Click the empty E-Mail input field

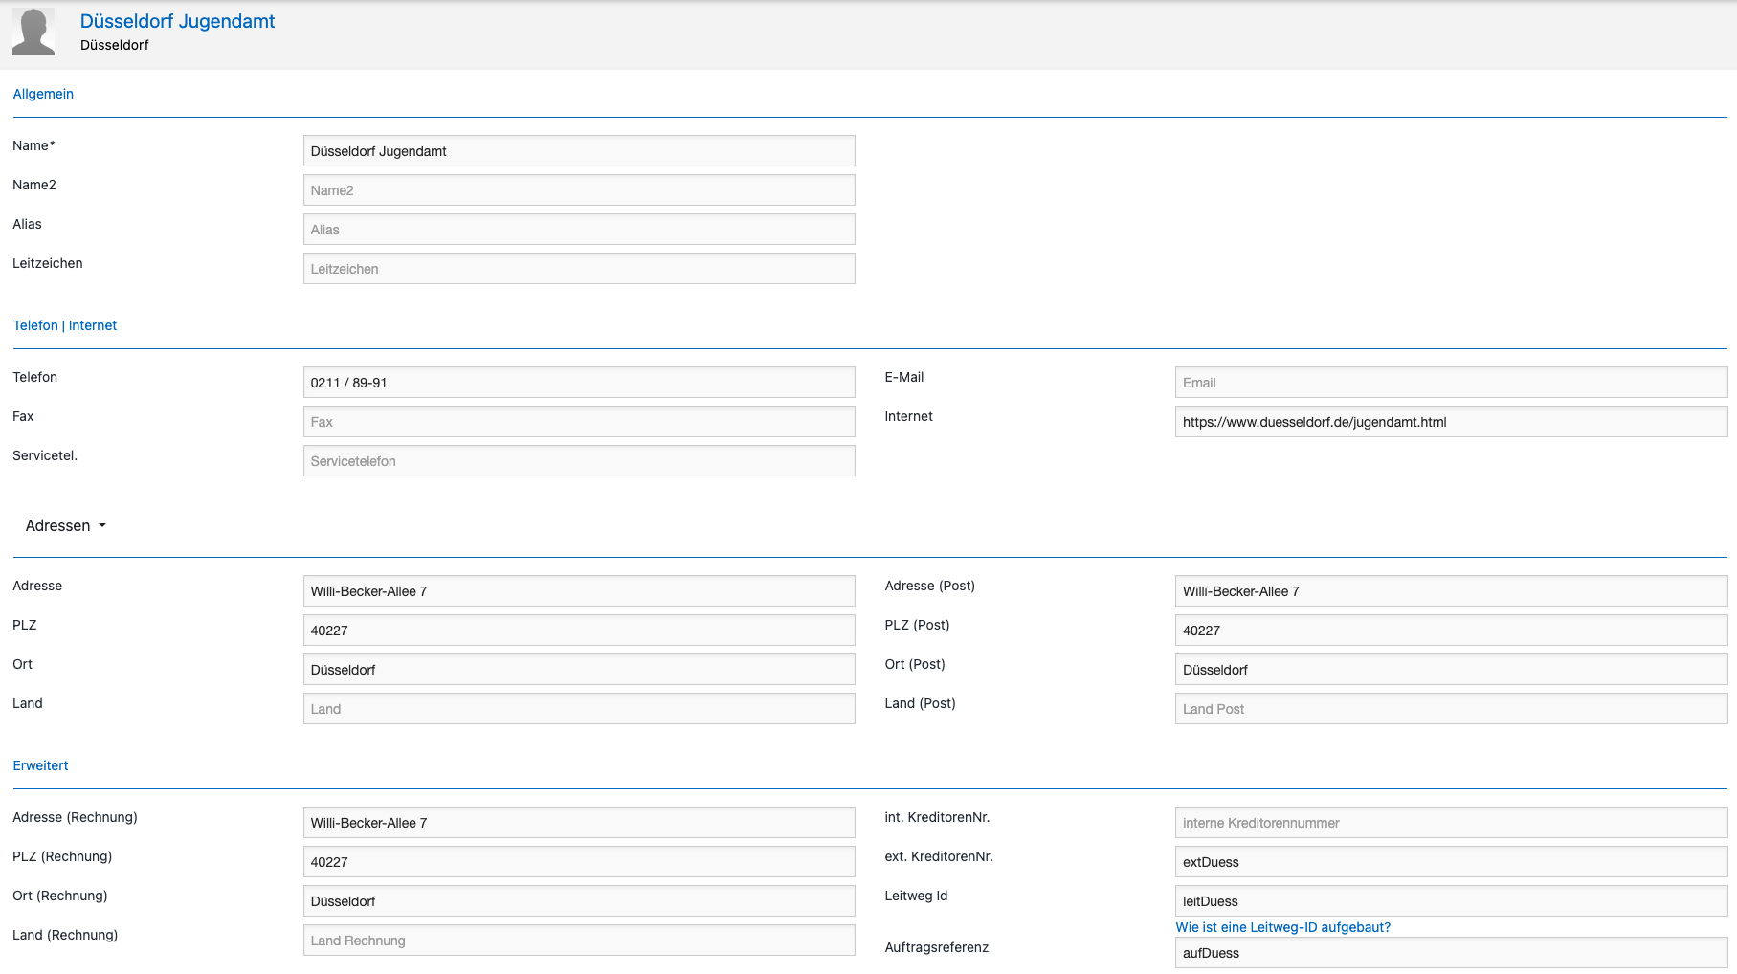(1450, 383)
